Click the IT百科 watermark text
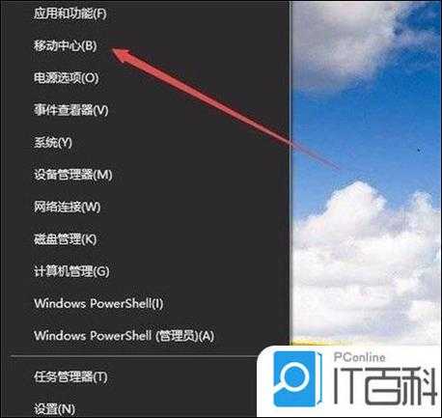 pos(385,386)
